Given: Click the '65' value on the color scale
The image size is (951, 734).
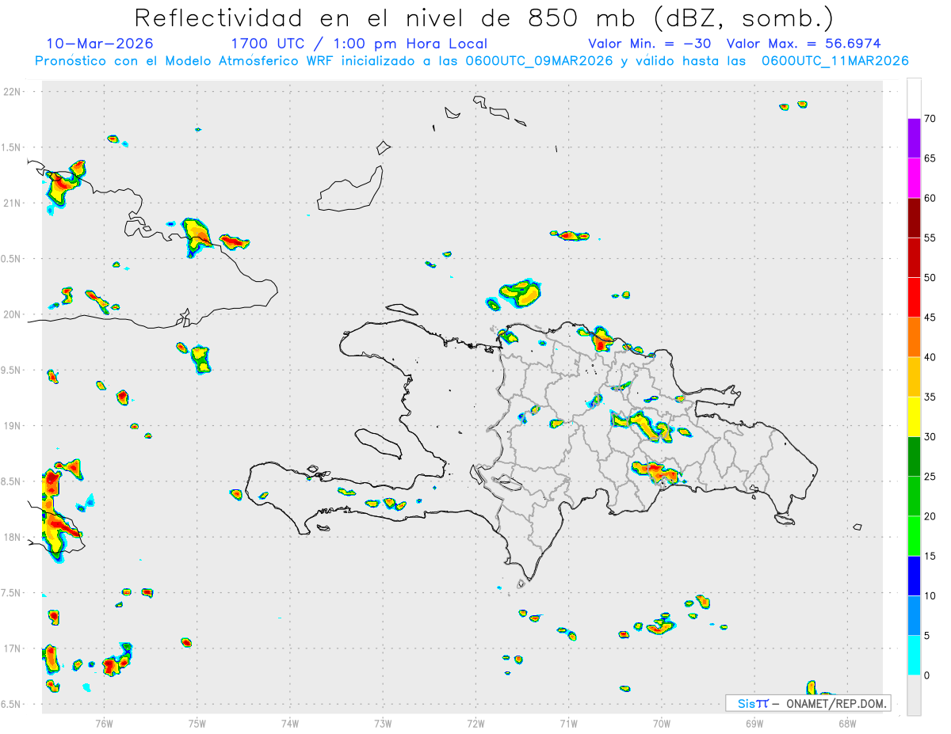Looking at the screenshot, I should [x=930, y=158].
